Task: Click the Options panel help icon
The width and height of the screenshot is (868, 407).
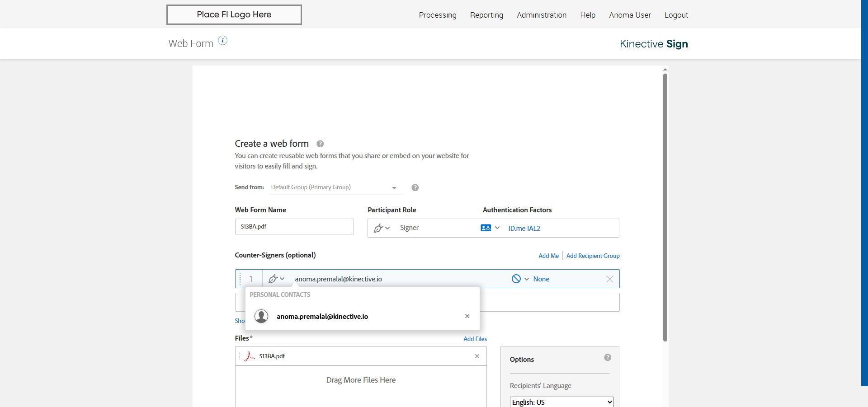Action: click(608, 357)
